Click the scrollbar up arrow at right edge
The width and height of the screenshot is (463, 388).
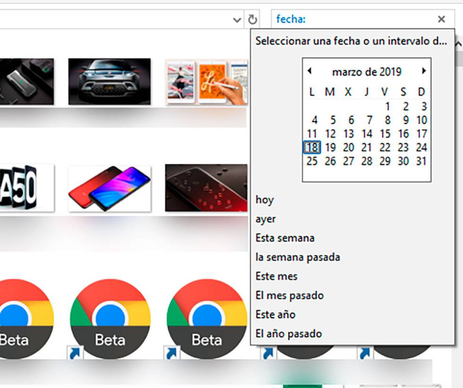click(x=459, y=44)
